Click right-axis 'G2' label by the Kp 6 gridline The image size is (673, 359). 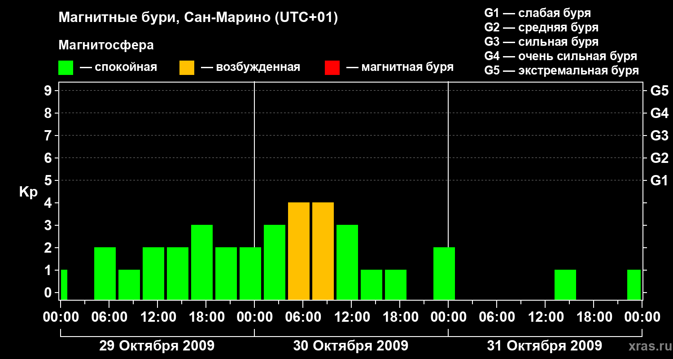(x=660, y=158)
